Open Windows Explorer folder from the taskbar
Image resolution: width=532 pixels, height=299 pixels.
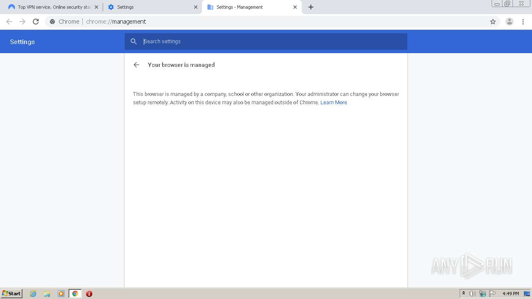pos(47,294)
